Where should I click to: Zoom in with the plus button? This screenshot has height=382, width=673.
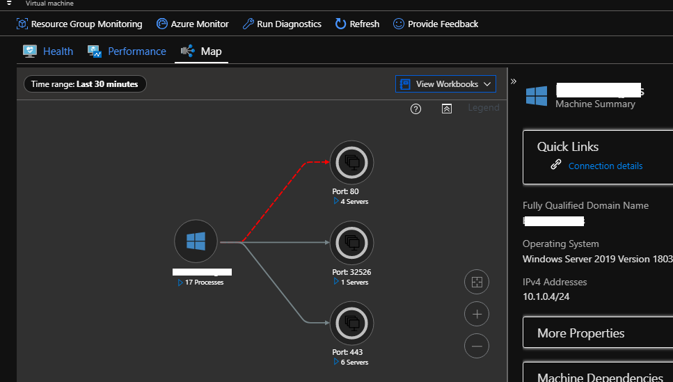pyautogui.click(x=477, y=314)
